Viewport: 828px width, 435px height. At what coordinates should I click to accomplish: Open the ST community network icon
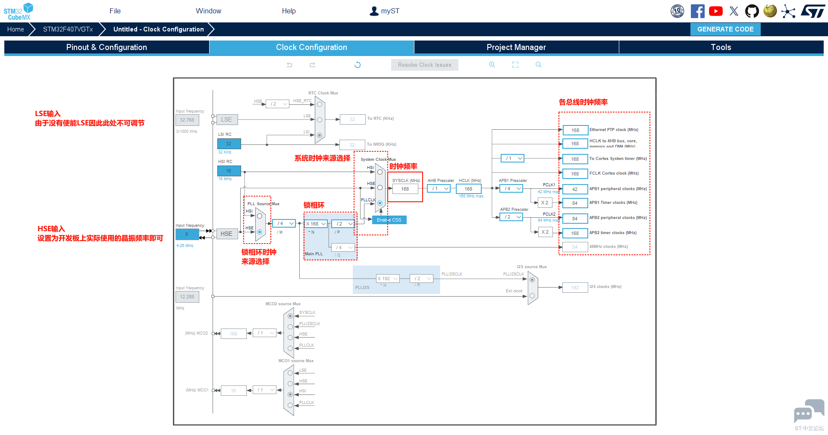click(x=788, y=11)
